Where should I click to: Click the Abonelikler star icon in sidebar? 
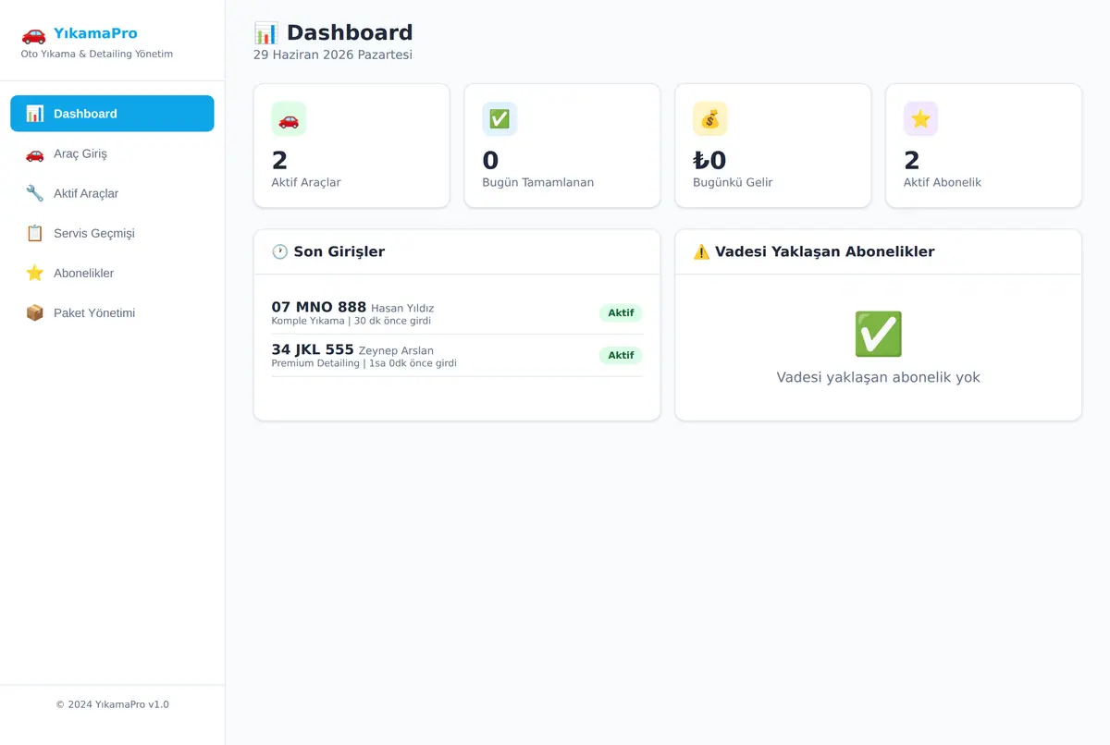pos(35,273)
